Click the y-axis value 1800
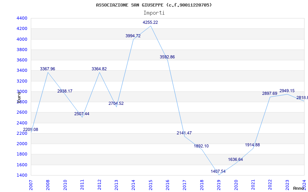 click(x=22, y=154)
